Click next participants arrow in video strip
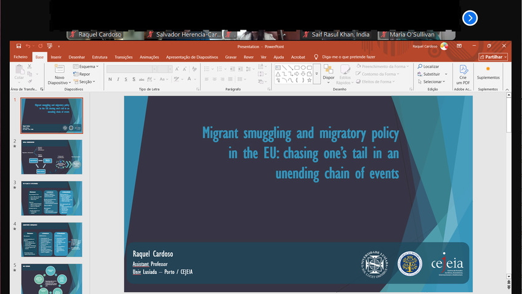The height and width of the screenshot is (294, 522). point(470,18)
